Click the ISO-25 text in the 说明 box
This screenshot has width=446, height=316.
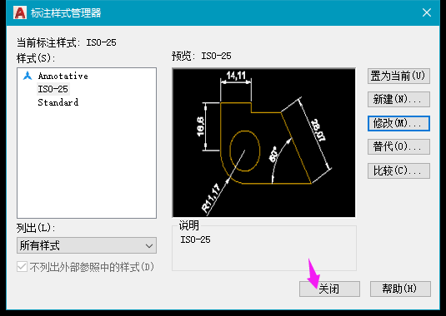point(195,239)
